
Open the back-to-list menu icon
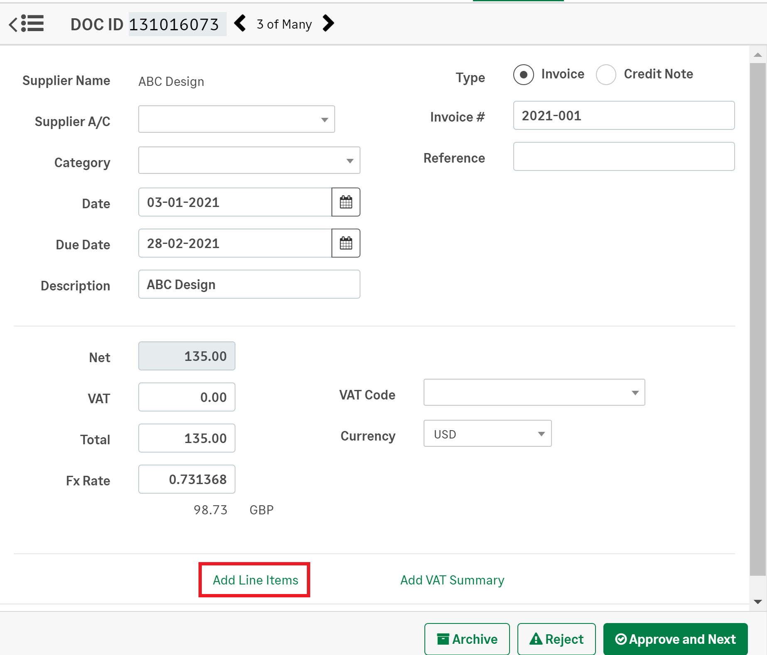(x=26, y=24)
